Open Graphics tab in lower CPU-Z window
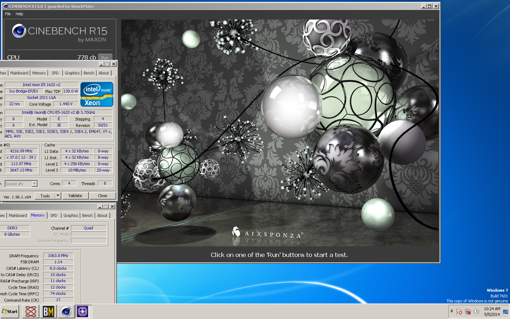 click(x=71, y=216)
